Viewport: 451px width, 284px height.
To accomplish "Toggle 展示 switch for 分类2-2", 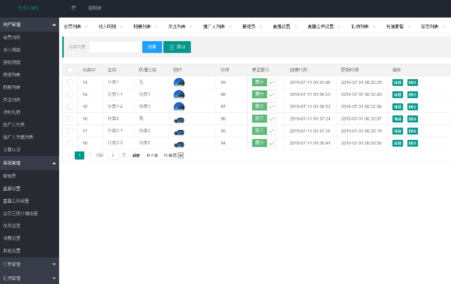I will (x=264, y=143).
